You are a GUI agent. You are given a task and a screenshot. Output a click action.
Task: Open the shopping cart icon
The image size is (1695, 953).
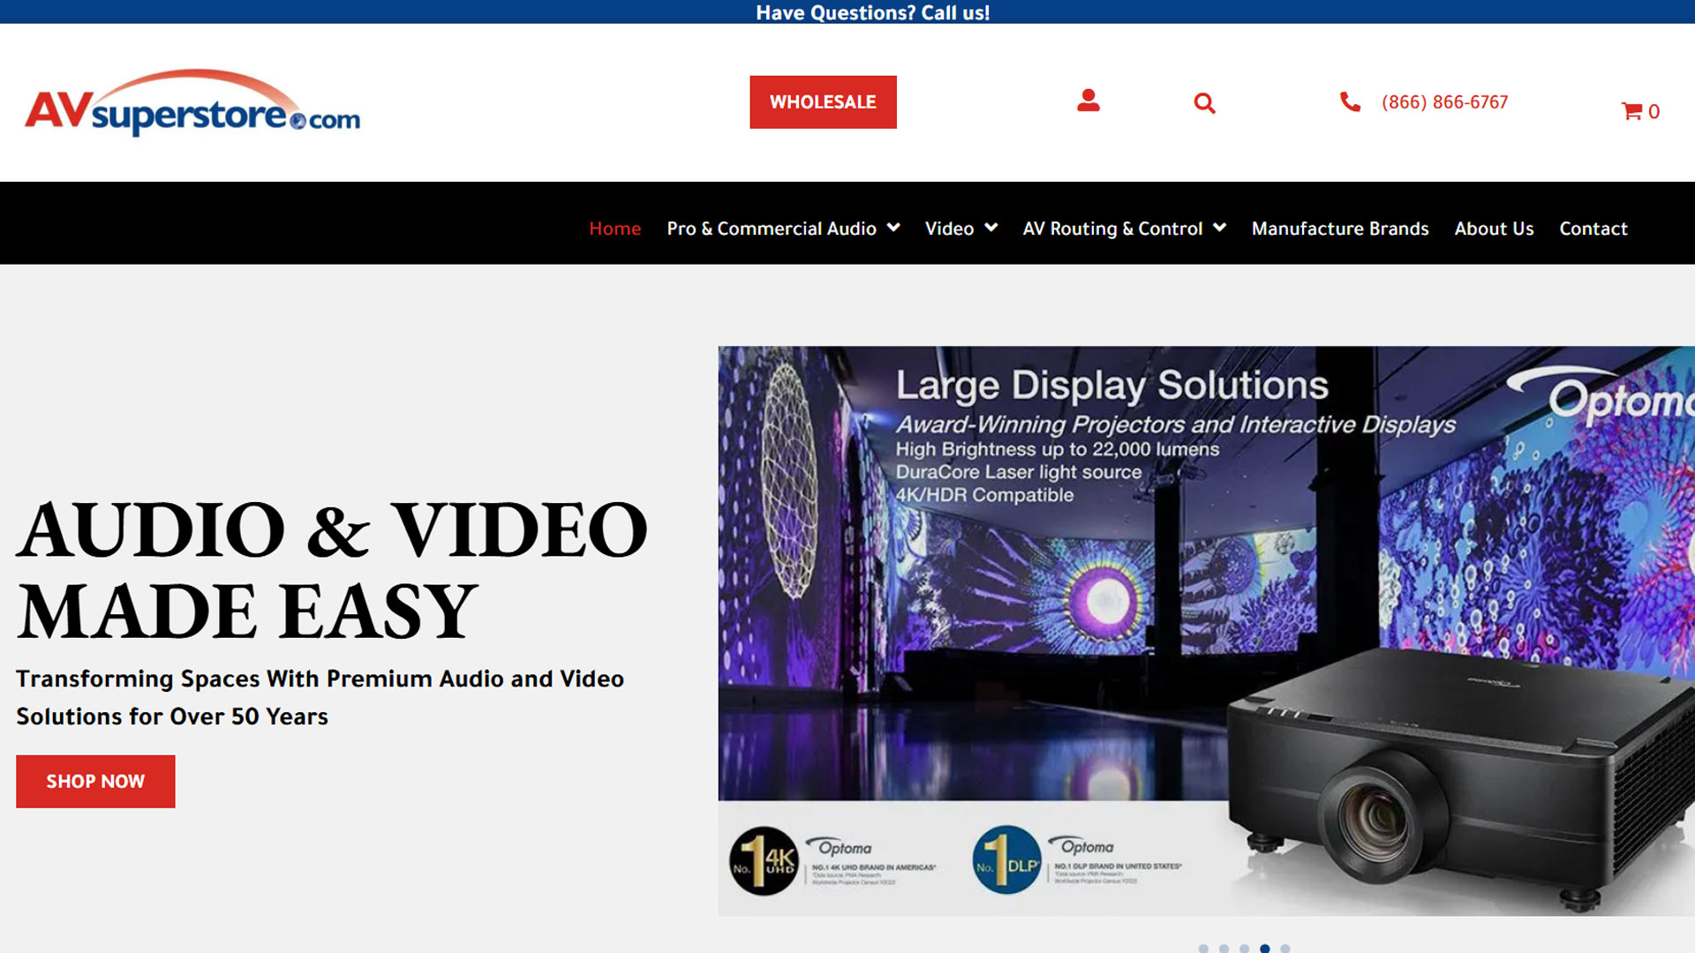click(x=1631, y=111)
